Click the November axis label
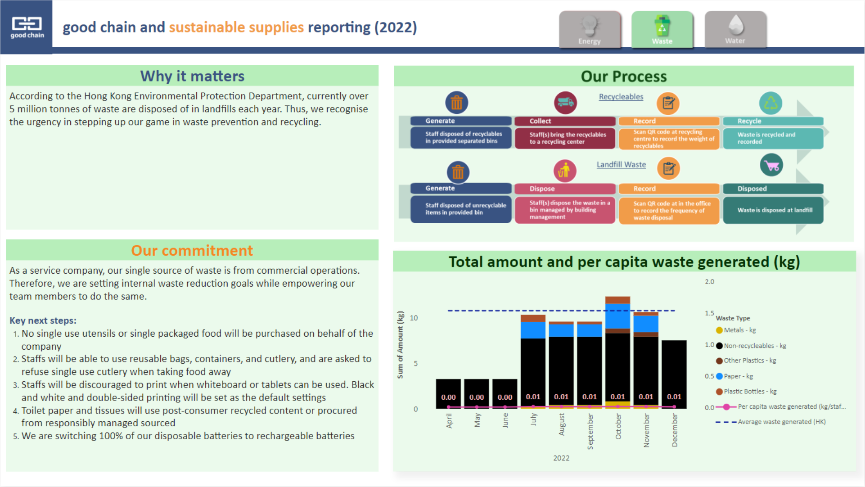865x487 pixels. click(647, 431)
